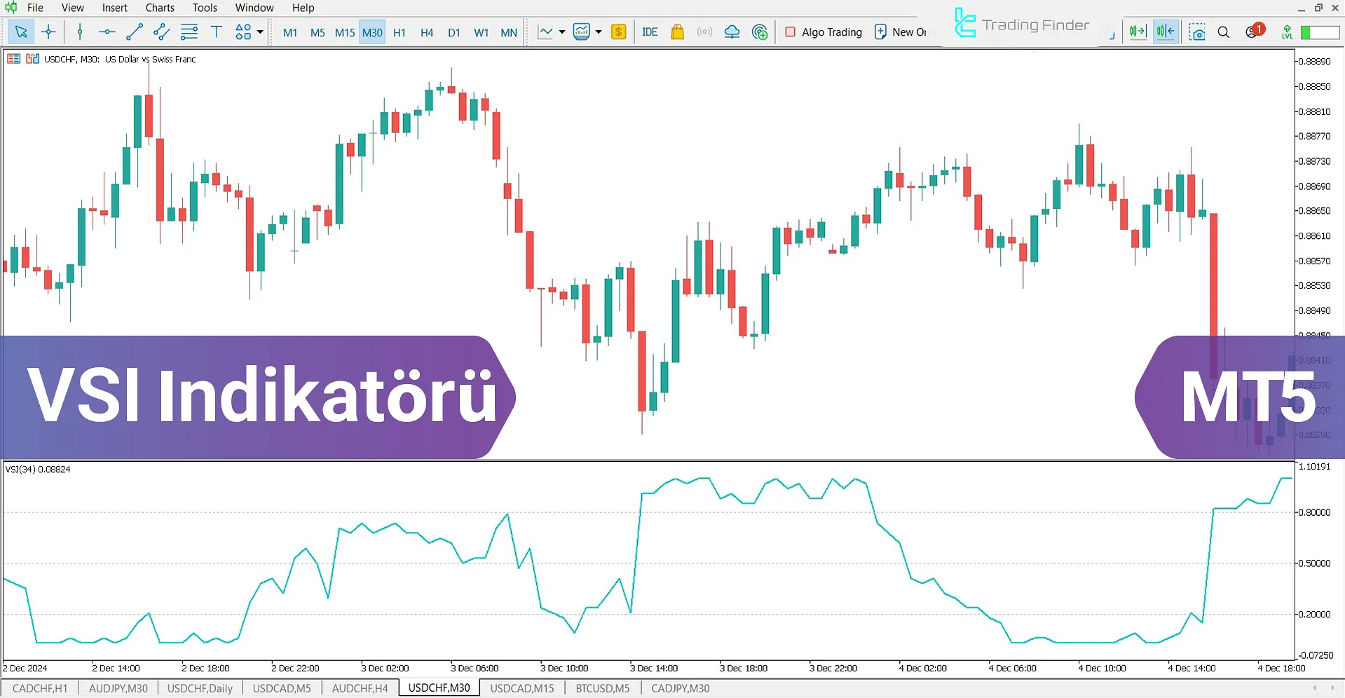Place a New Order

[x=901, y=32]
